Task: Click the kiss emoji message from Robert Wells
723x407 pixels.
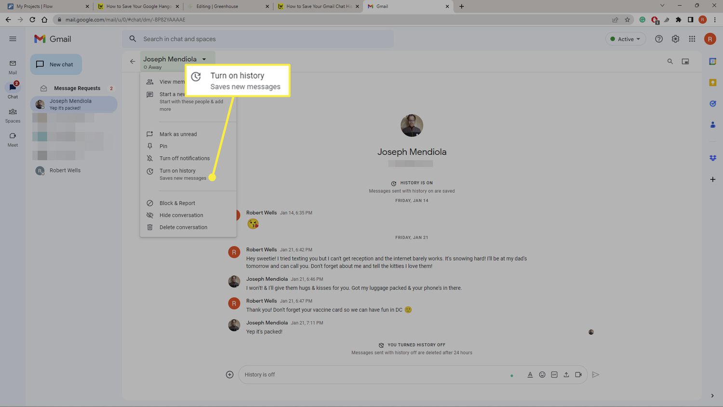Action: (x=253, y=224)
